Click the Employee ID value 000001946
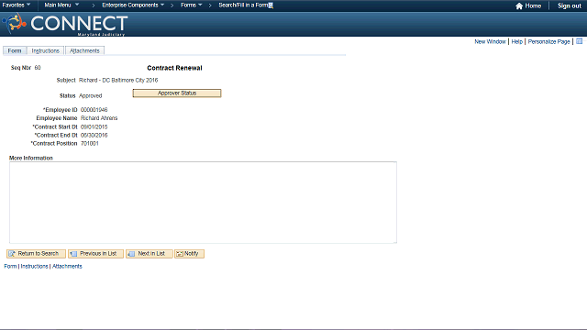587x330 pixels. 94,110
